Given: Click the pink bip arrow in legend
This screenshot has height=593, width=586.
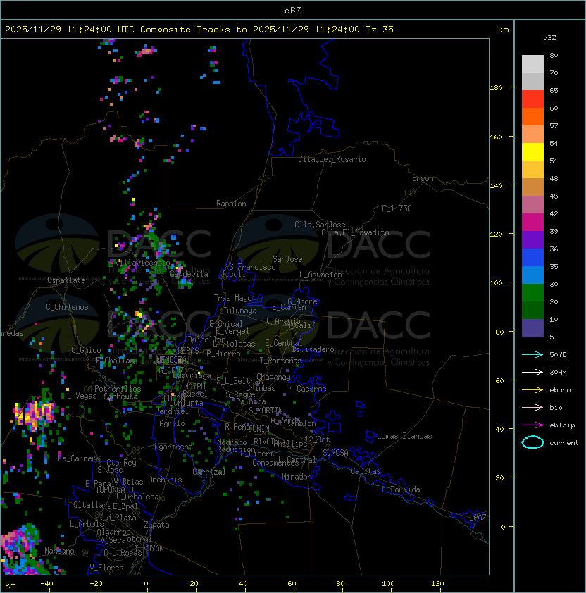Looking at the screenshot, I should pos(532,407).
